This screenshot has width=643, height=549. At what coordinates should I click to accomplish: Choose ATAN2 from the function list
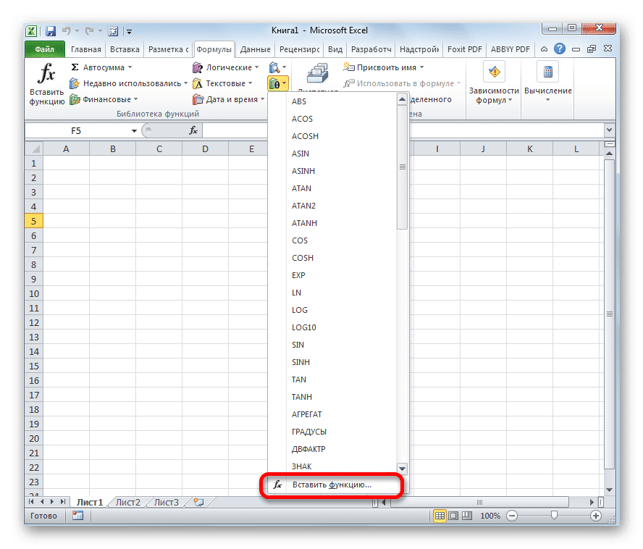click(x=332, y=206)
